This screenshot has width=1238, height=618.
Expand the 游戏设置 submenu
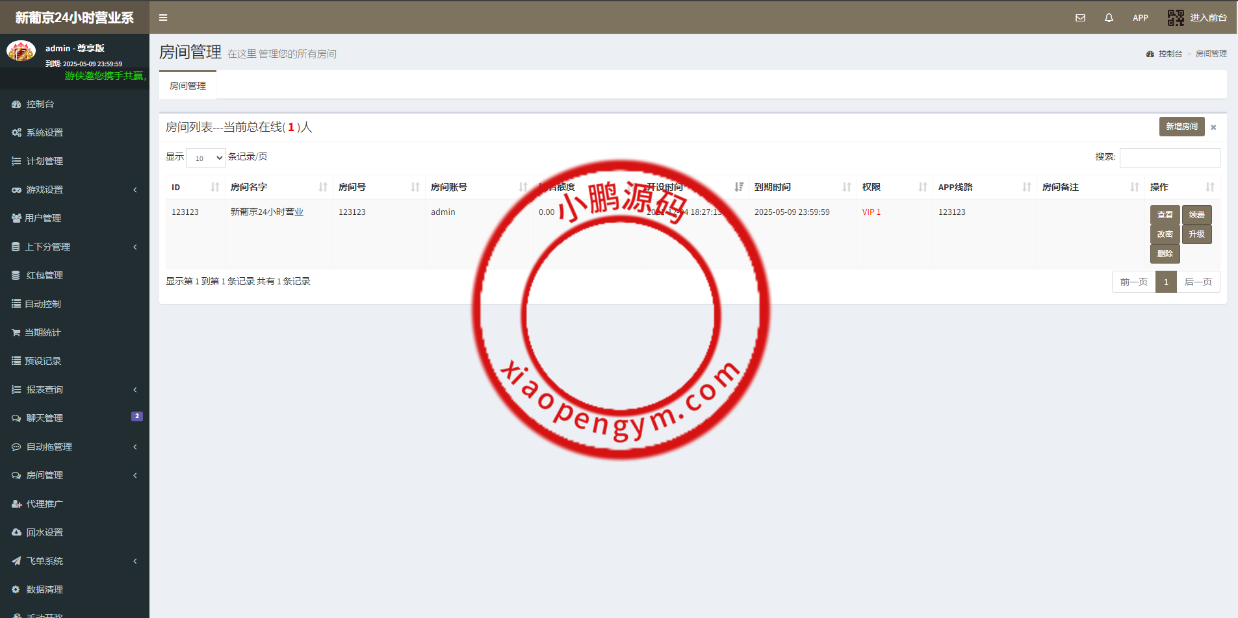(44, 189)
